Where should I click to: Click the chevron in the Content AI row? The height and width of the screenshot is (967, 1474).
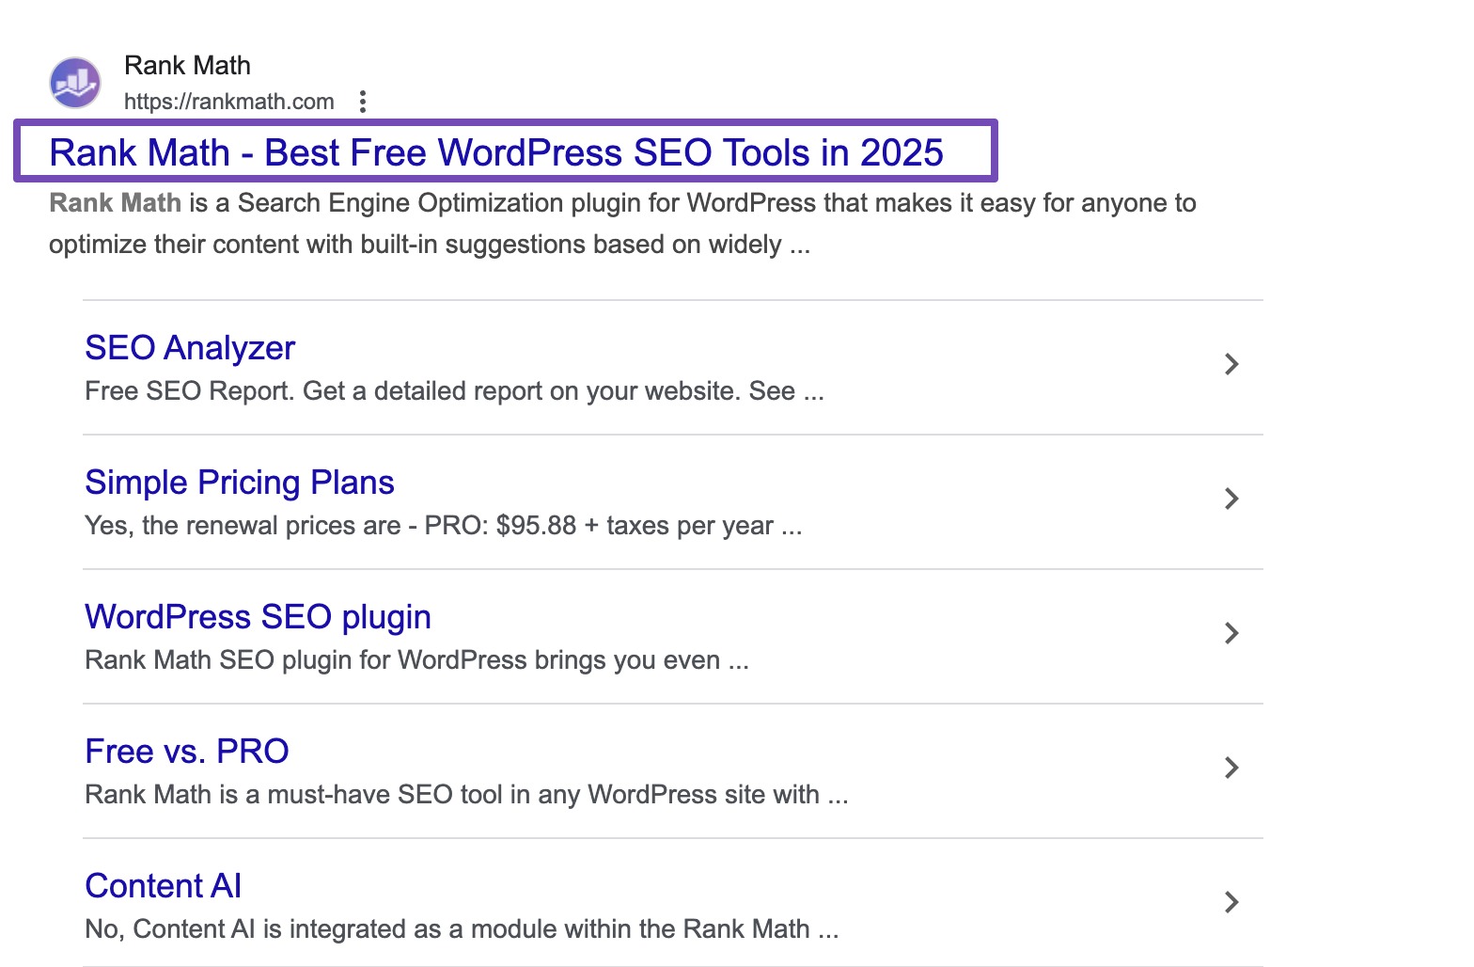coord(1231,902)
